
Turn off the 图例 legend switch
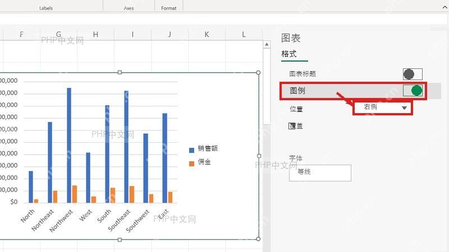coord(413,91)
